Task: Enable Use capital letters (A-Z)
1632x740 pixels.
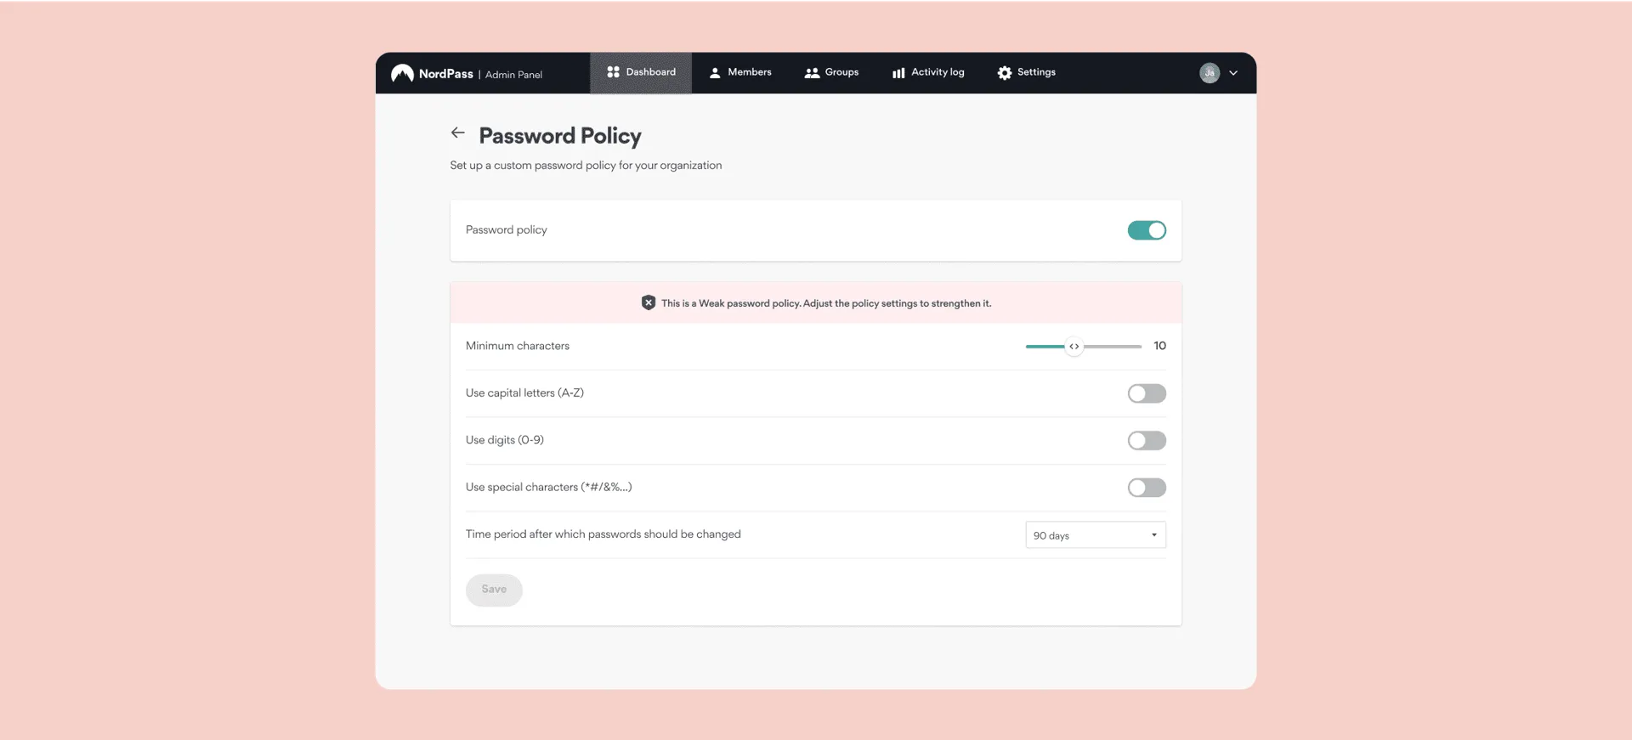Action: 1147,393
